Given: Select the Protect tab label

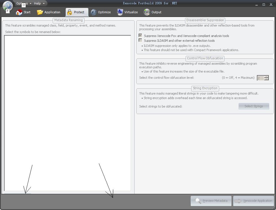Looking at the screenshot, I should click(x=79, y=12).
